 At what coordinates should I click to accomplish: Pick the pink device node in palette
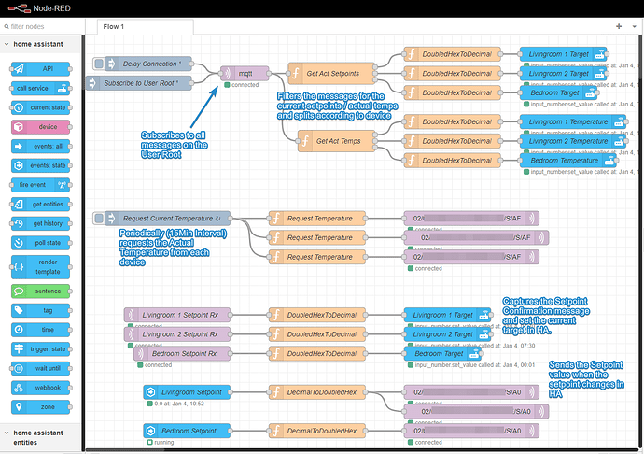click(x=43, y=126)
